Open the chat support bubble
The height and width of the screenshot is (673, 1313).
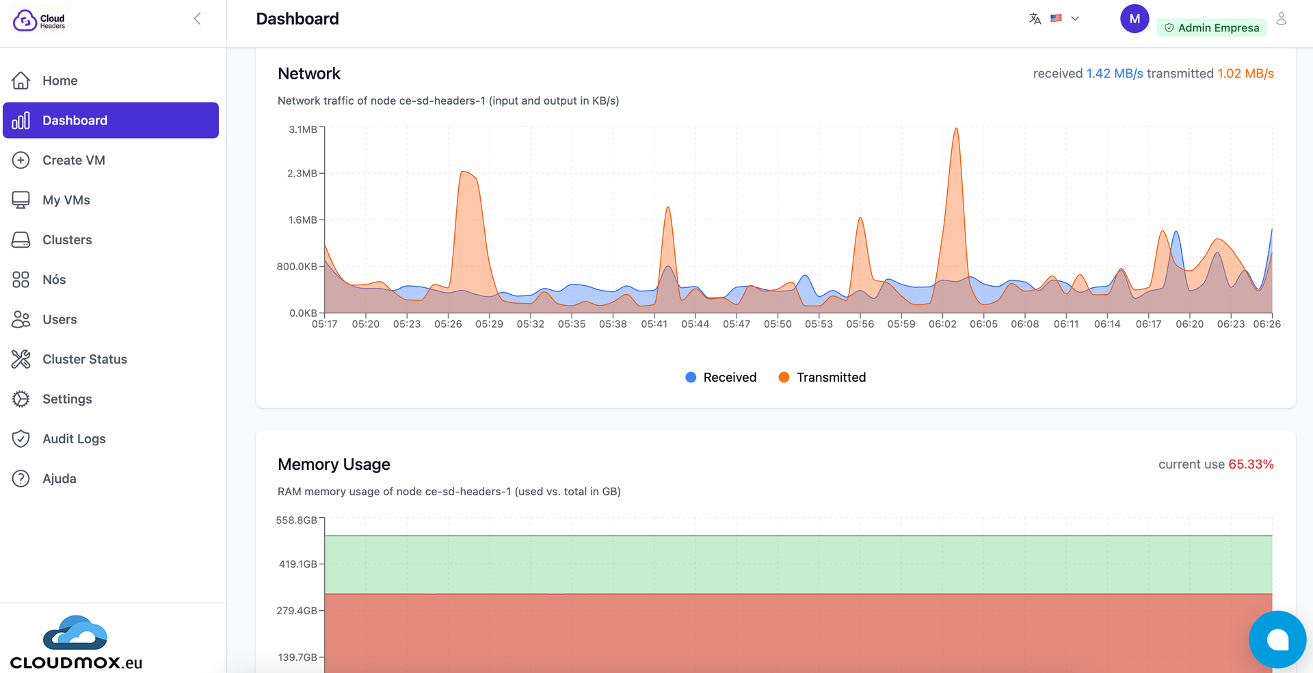tap(1277, 639)
